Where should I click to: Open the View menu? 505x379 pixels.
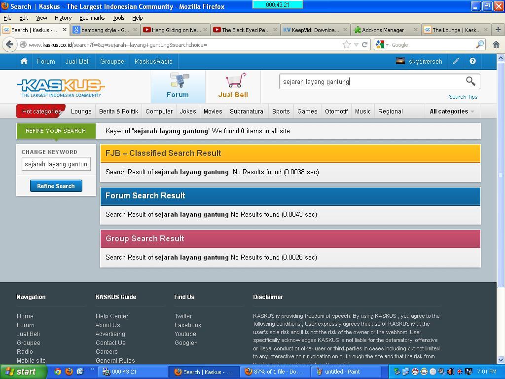[x=41, y=18]
